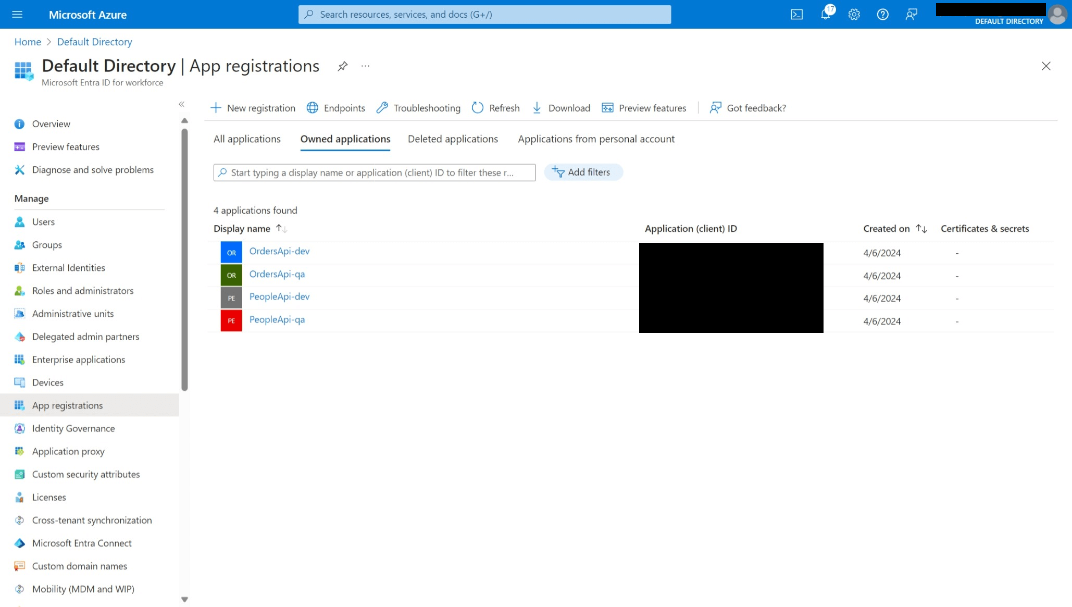Sort by Created on column
The height and width of the screenshot is (607, 1072).
point(894,228)
